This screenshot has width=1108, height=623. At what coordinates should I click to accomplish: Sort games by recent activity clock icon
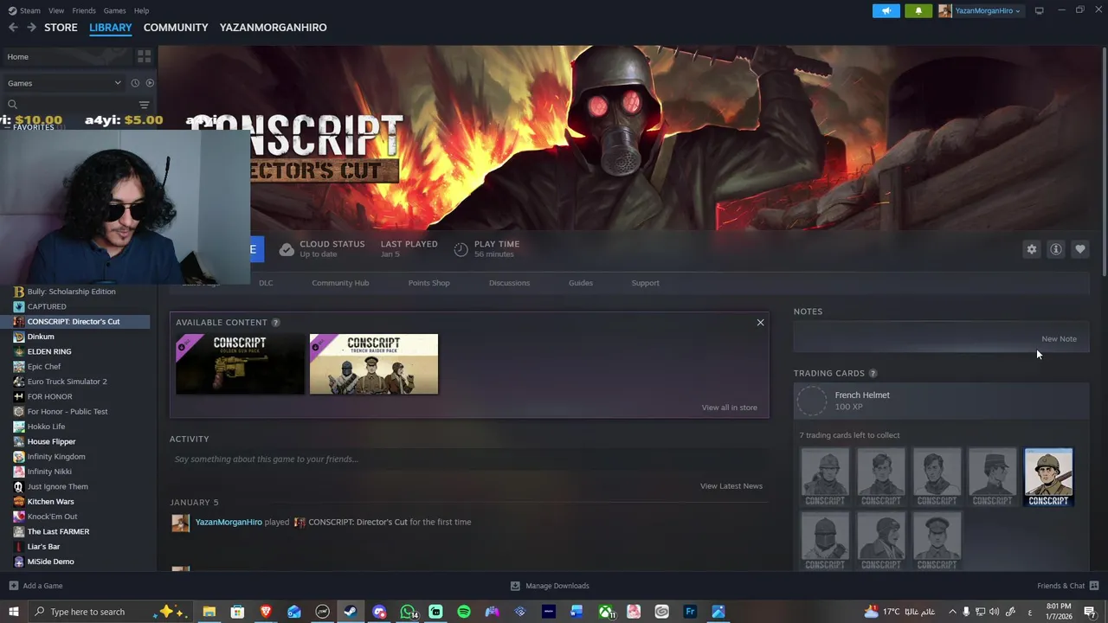pos(135,83)
